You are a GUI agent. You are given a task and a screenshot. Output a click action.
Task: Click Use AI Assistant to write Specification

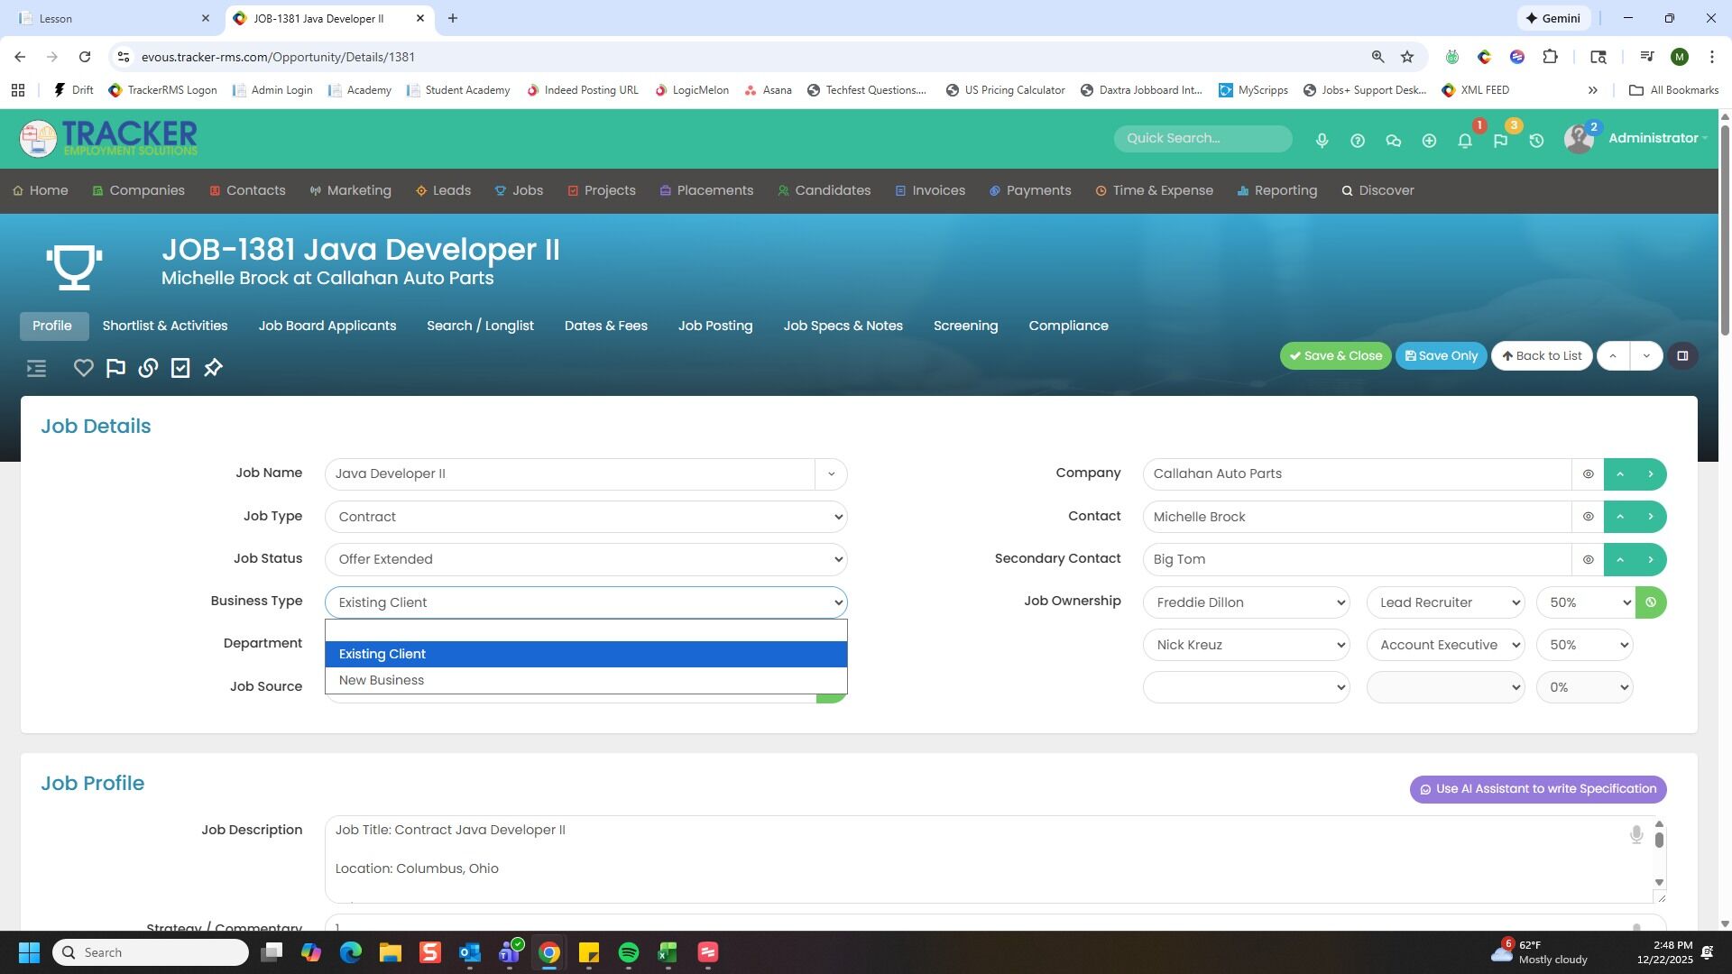click(x=1537, y=789)
